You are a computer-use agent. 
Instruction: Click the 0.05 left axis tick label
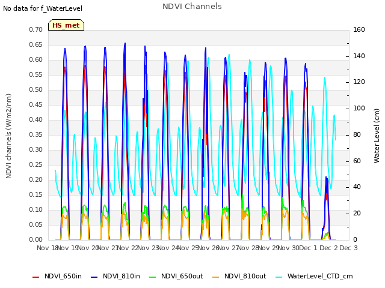click(x=35, y=225)
